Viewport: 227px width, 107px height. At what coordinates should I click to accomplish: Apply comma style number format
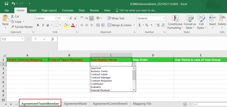(x=152, y=25)
